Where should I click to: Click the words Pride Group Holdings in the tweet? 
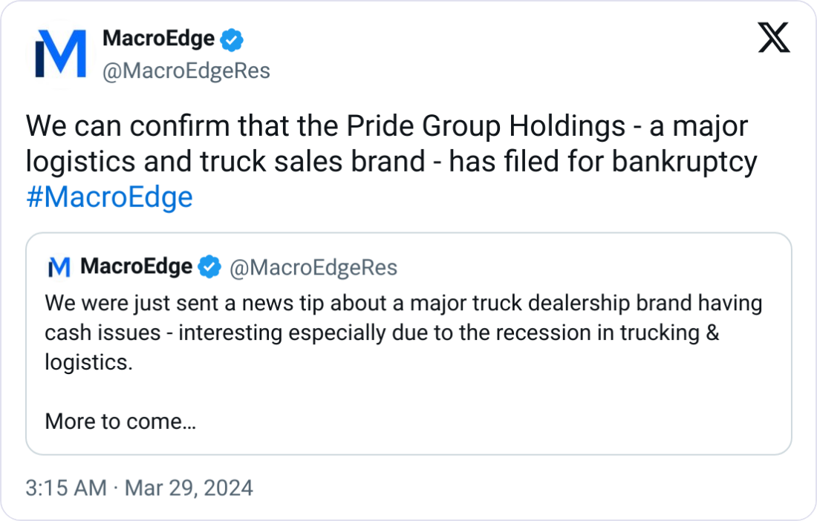[x=486, y=126]
